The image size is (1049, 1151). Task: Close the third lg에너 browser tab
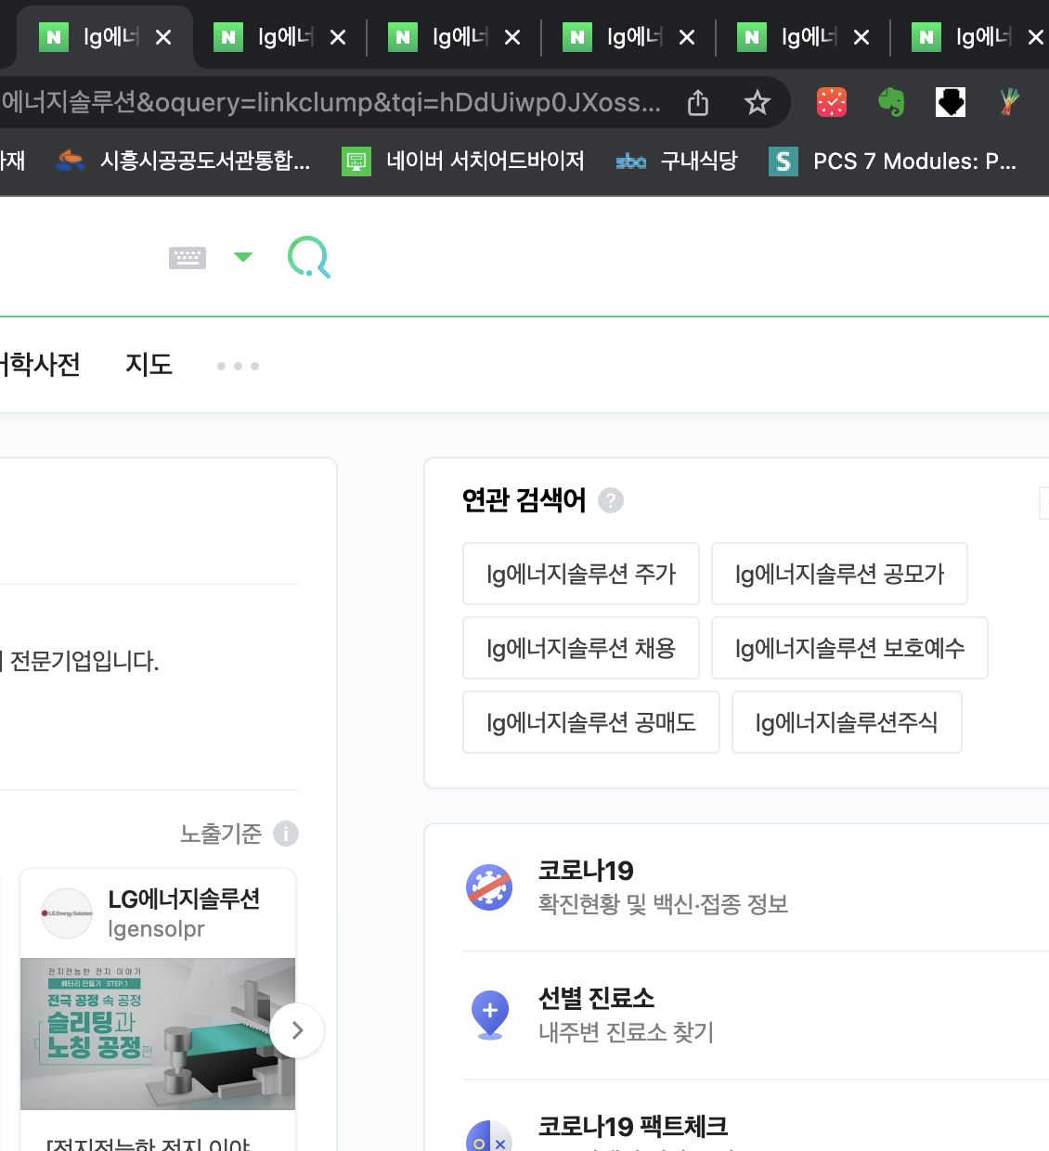pos(512,37)
